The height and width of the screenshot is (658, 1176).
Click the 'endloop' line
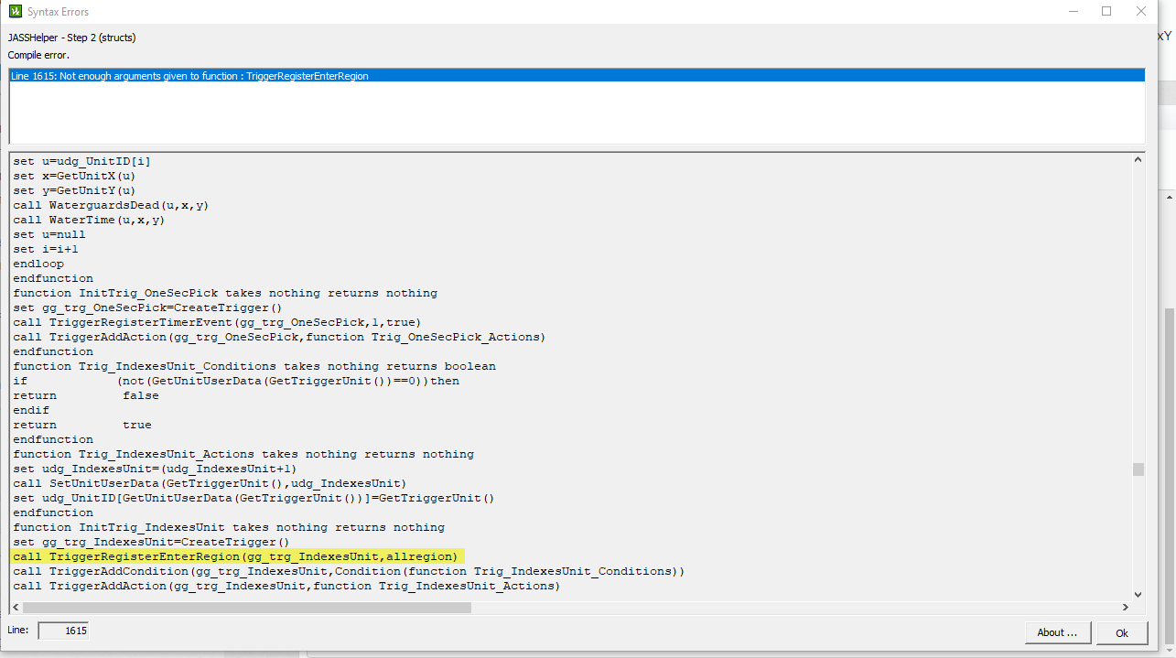click(38, 264)
